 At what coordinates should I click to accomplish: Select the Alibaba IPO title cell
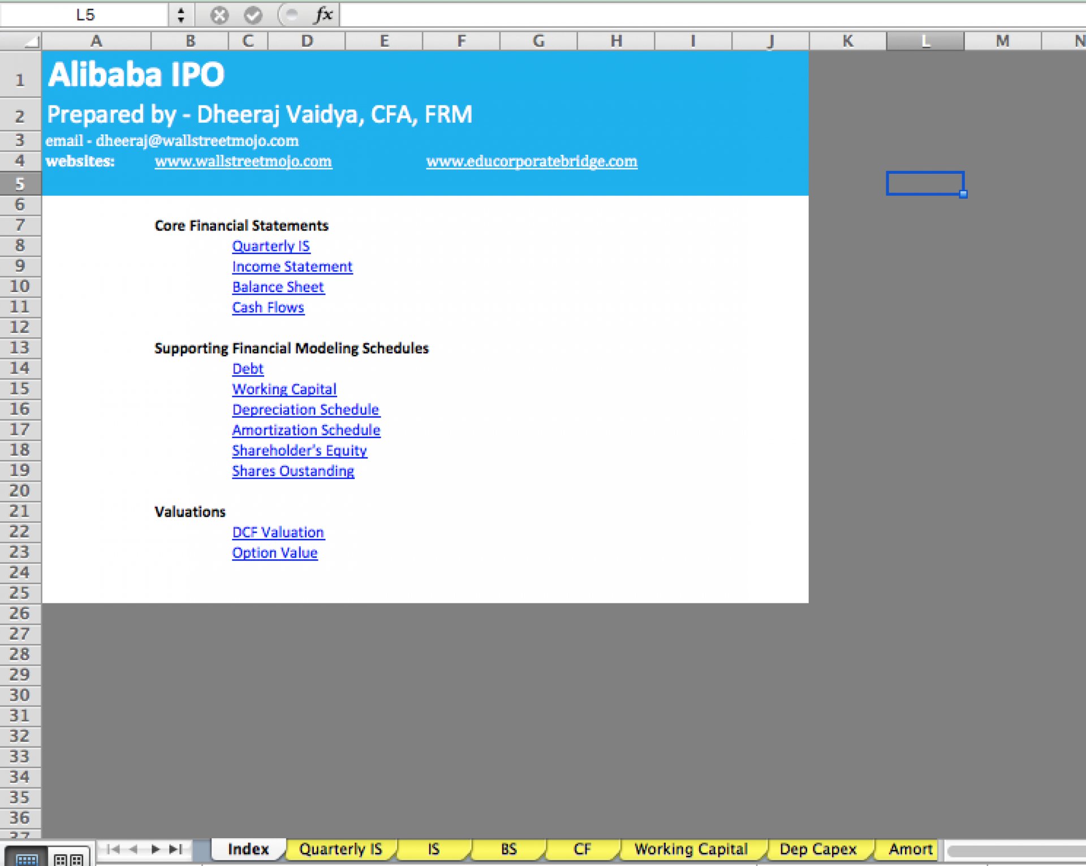[136, 75]
